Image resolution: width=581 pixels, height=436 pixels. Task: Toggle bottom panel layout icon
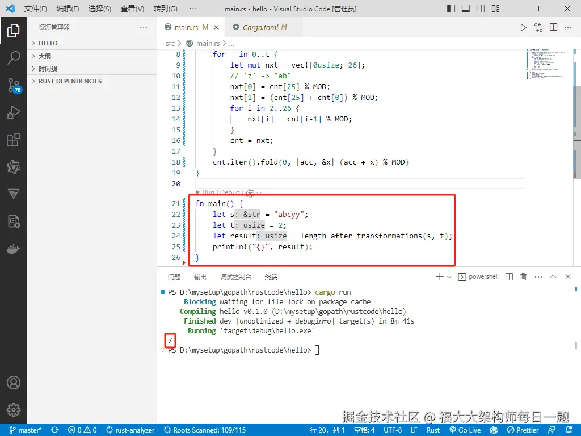point(466,9)
